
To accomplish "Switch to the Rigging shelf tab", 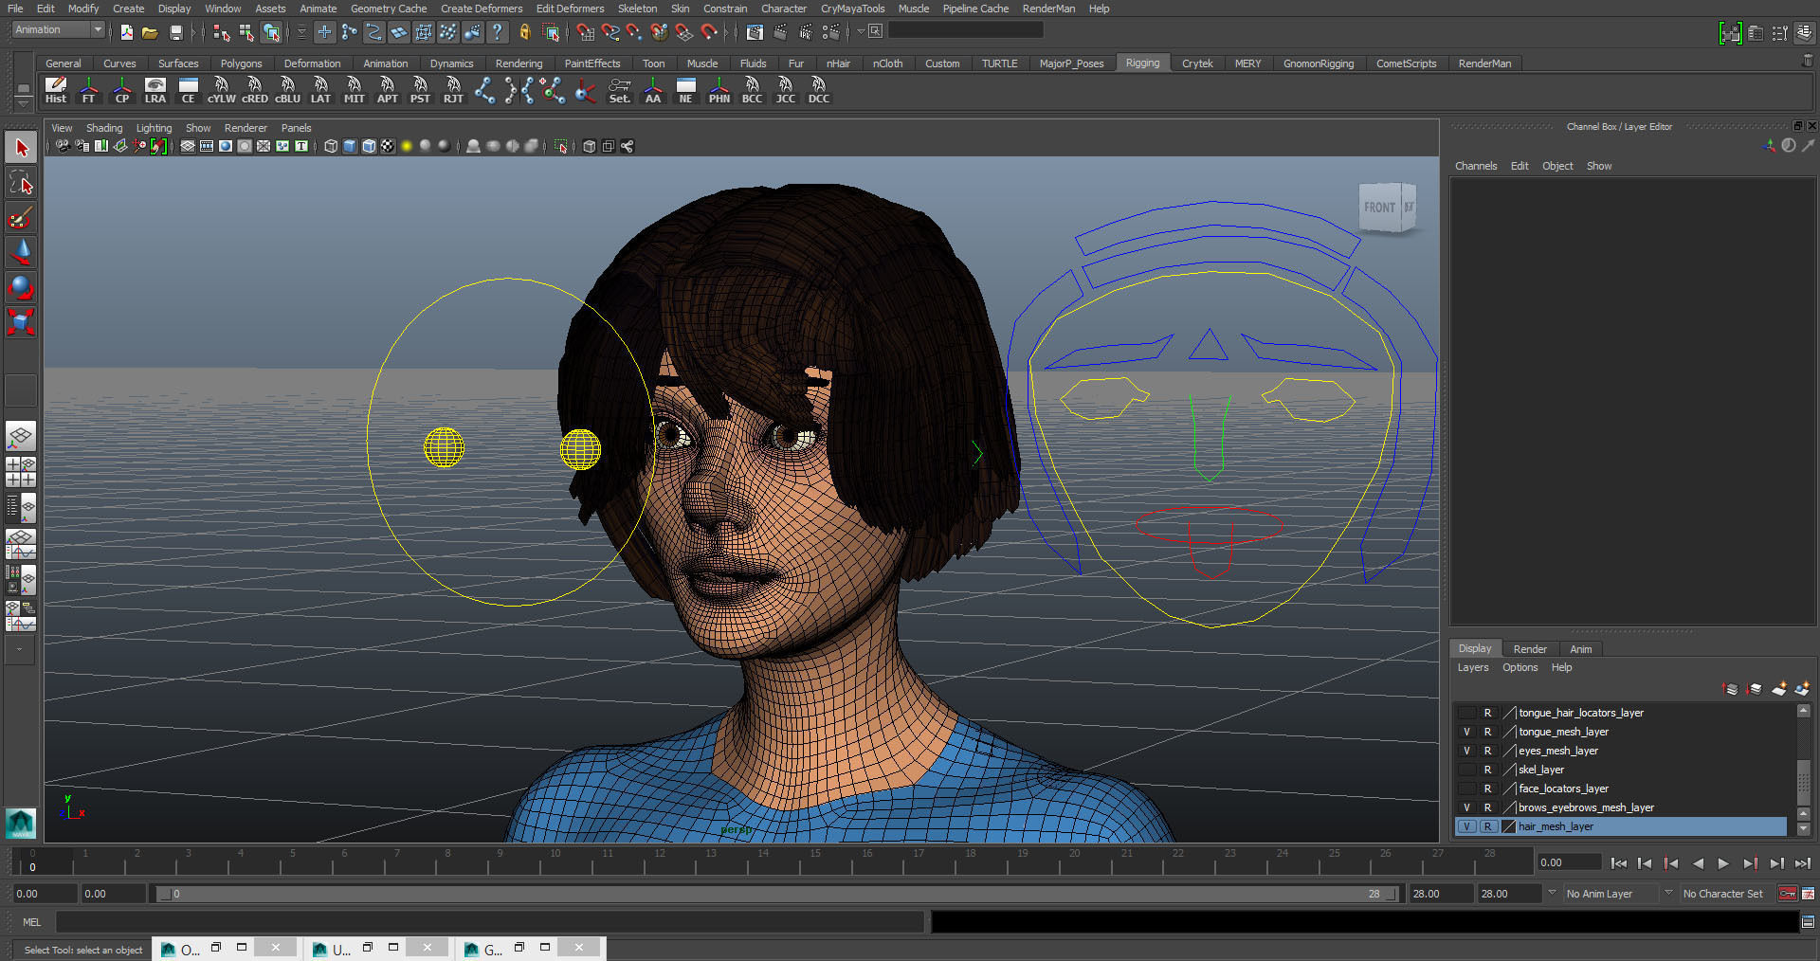I will pos(1142,63).
